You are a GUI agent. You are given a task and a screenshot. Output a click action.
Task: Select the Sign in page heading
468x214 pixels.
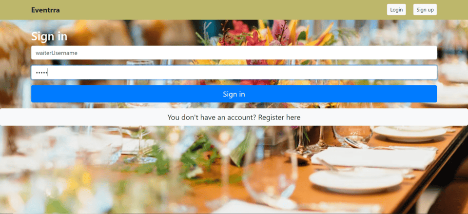49,37
